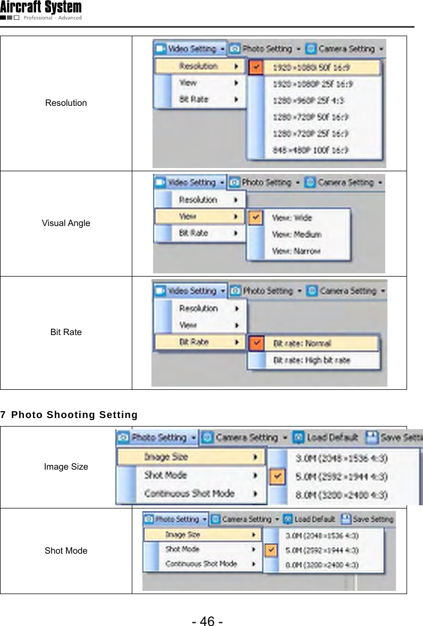Choose checked 5.0M (2592×1944) in Image Size row
This screenshot has width=423, height=626.
tap(344, 477)
